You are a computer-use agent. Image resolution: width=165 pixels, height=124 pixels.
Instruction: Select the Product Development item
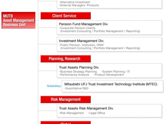109,75
